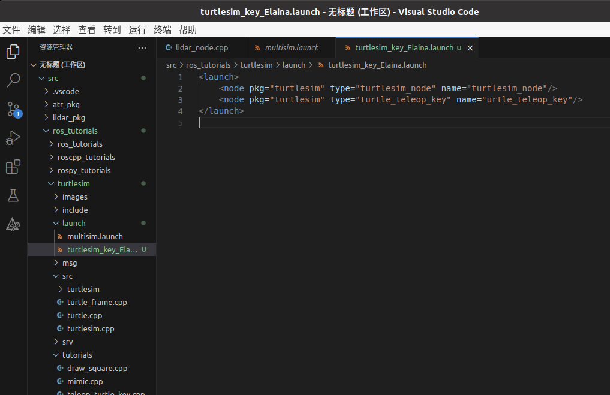The height and width of the screenshot is (395, 610).
Task: Switch to the multisim.launch tab
Action: coord(291,48)
